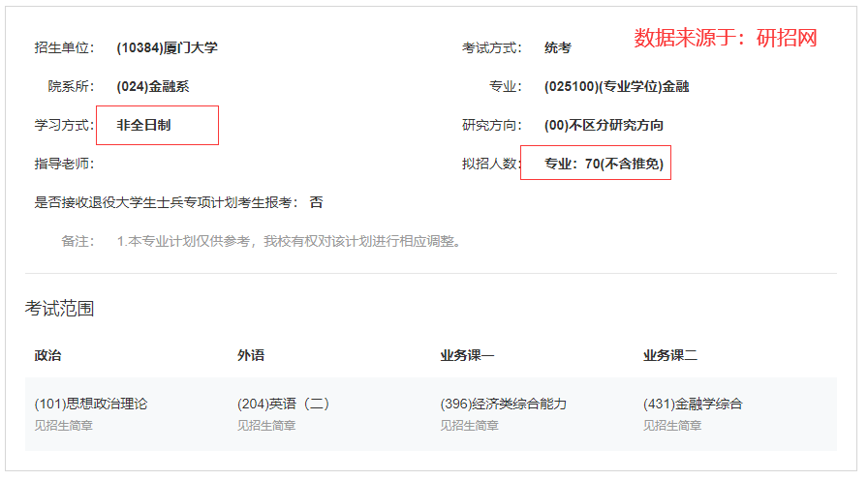Select the 统考 exam method value
Screen dimensions: 868x480
(x=557, y=48)
